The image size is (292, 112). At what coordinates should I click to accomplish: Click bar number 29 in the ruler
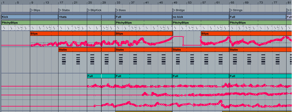(x=104, y=3)
